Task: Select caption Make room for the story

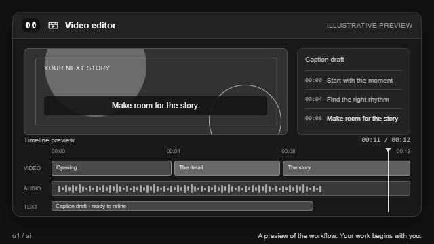Action: pyautogui.click(x=353, y=119)
